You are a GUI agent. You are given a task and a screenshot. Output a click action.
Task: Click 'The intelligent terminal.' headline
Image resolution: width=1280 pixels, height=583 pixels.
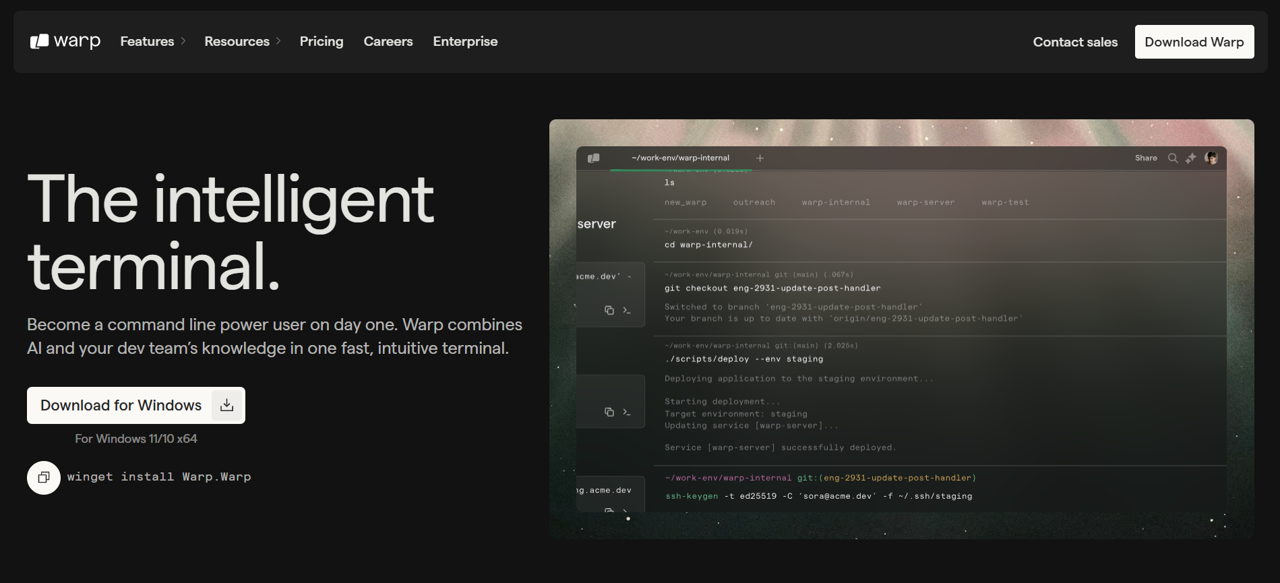(x=231, y=233)
